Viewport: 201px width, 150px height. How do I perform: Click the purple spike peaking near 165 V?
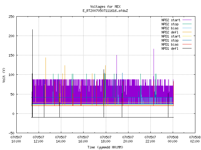[154, 64]
